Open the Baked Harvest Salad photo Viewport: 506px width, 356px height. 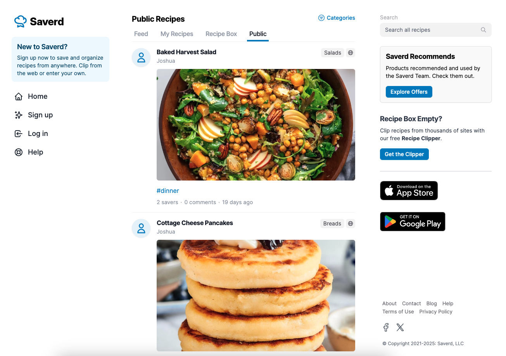[x=256, y=125]
